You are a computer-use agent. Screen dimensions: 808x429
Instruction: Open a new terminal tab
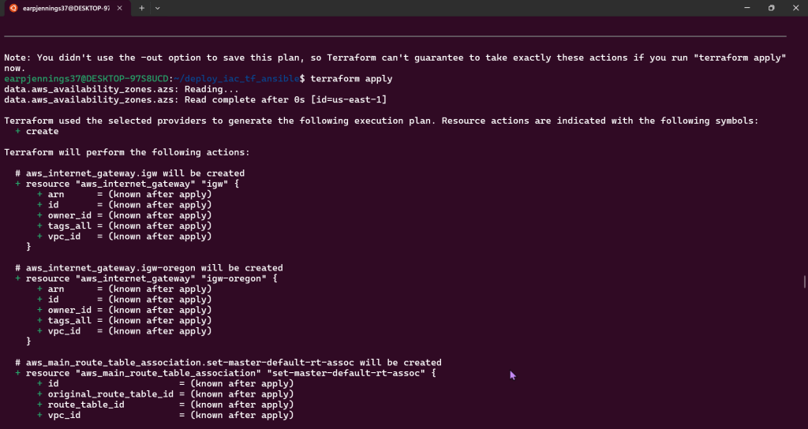point(142,8)
